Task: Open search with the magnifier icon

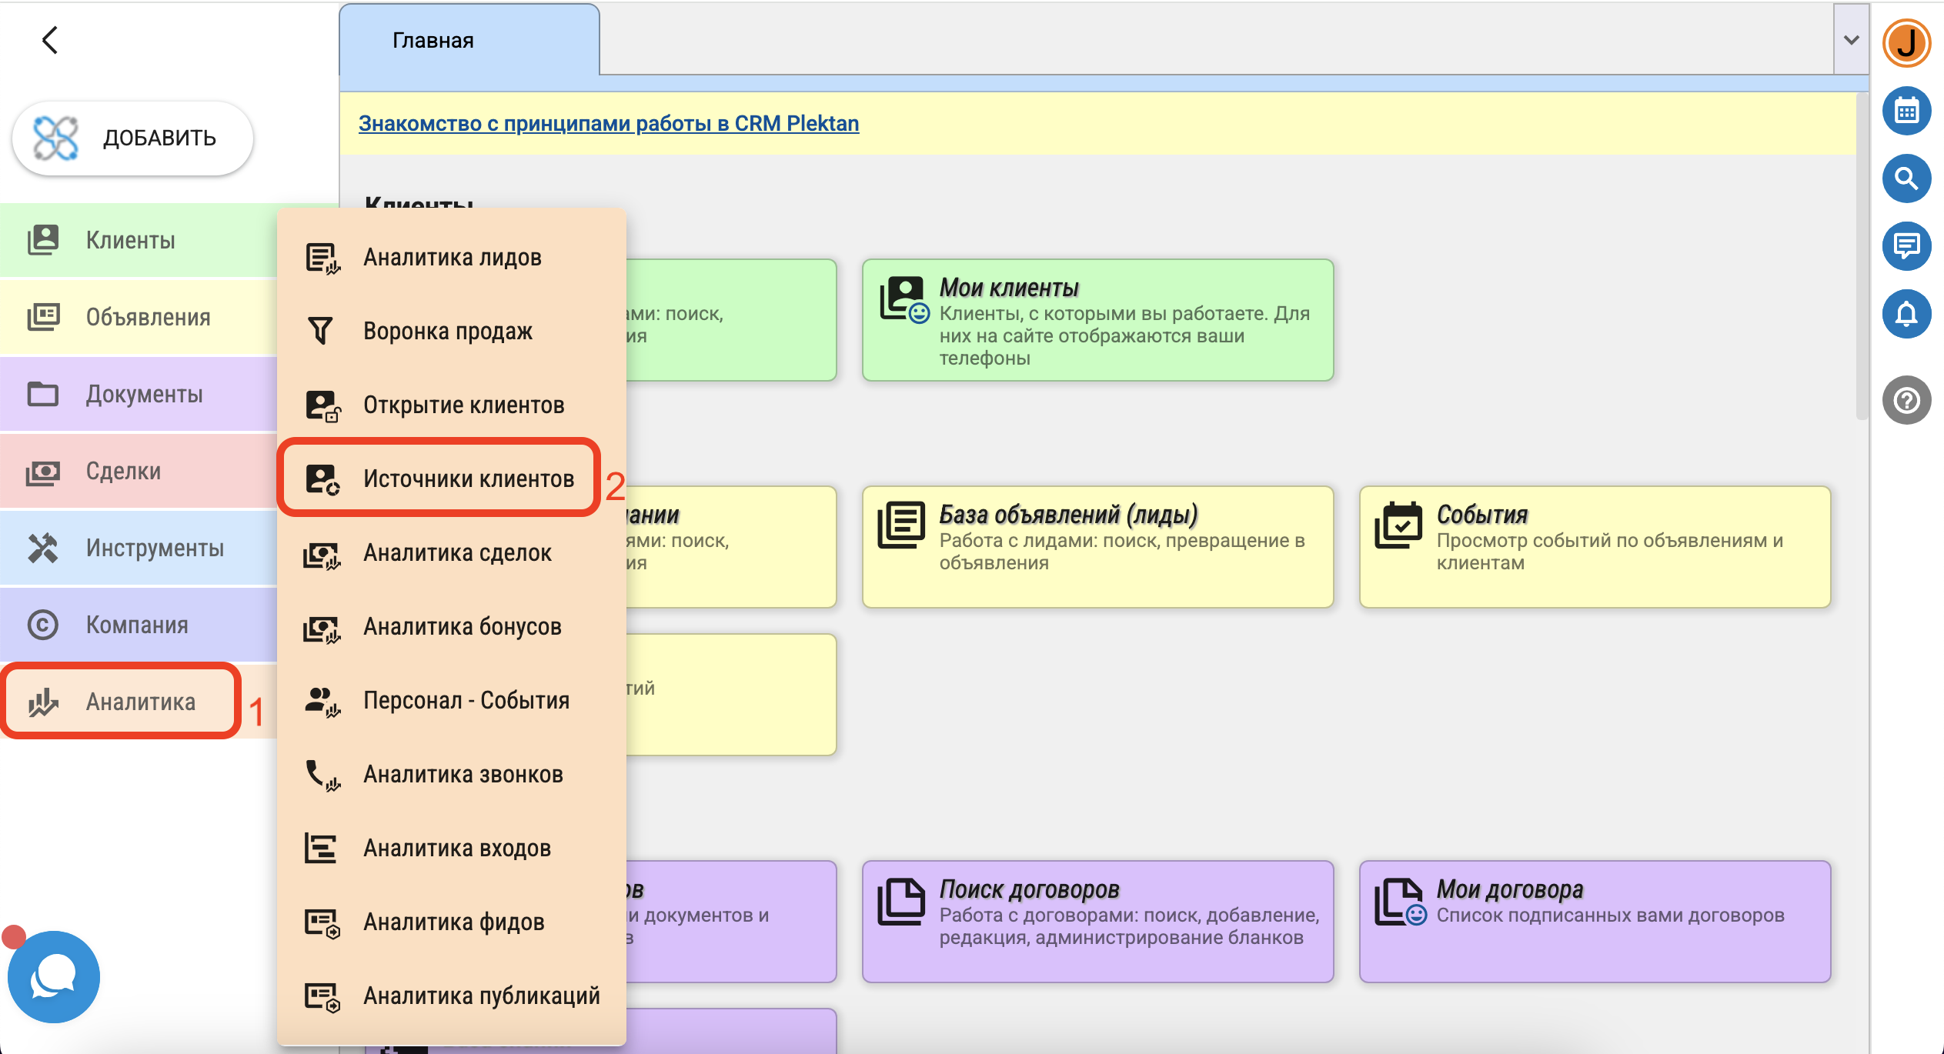Action: [1906, 178]
